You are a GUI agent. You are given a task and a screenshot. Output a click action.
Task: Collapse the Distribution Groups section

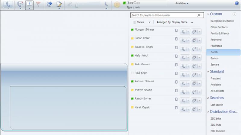tap(208, 112)
